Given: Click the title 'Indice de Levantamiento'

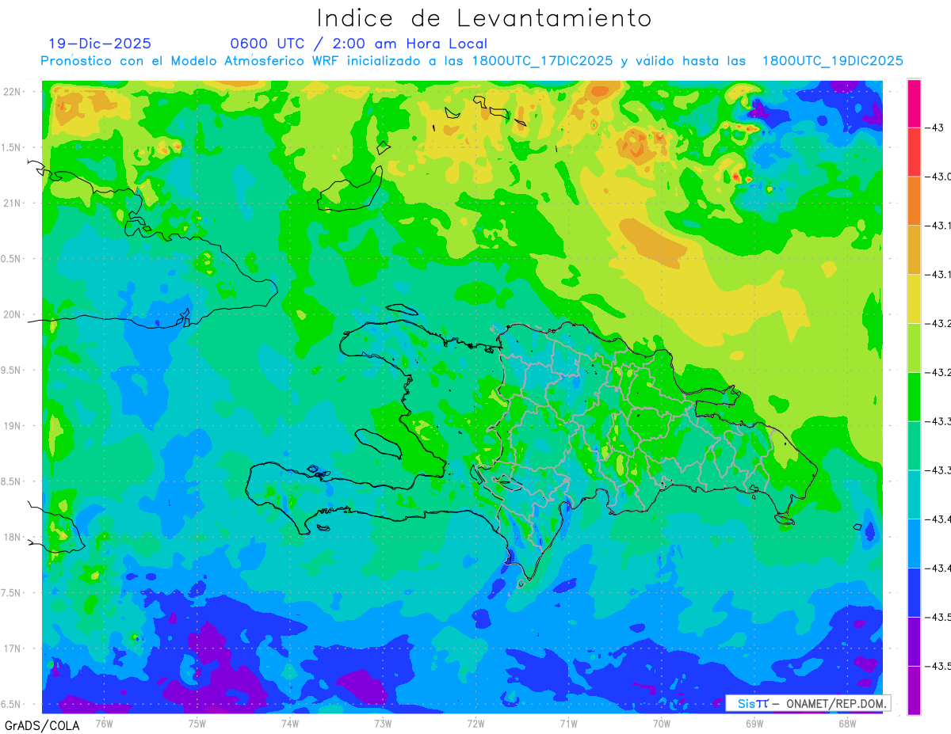Looking at the screenshot, I should (x=484, y=17).
